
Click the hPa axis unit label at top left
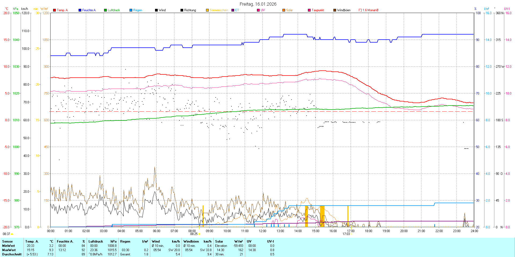pos(16,9)
